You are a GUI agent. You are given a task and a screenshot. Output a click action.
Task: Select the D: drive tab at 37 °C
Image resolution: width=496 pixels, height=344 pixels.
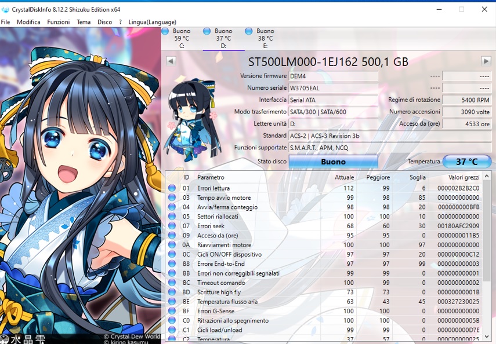(223, 38)
